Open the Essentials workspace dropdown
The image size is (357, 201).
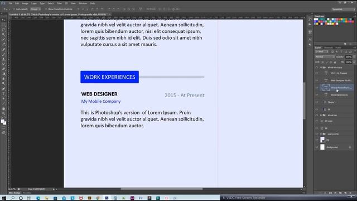(x=344, y=9)
